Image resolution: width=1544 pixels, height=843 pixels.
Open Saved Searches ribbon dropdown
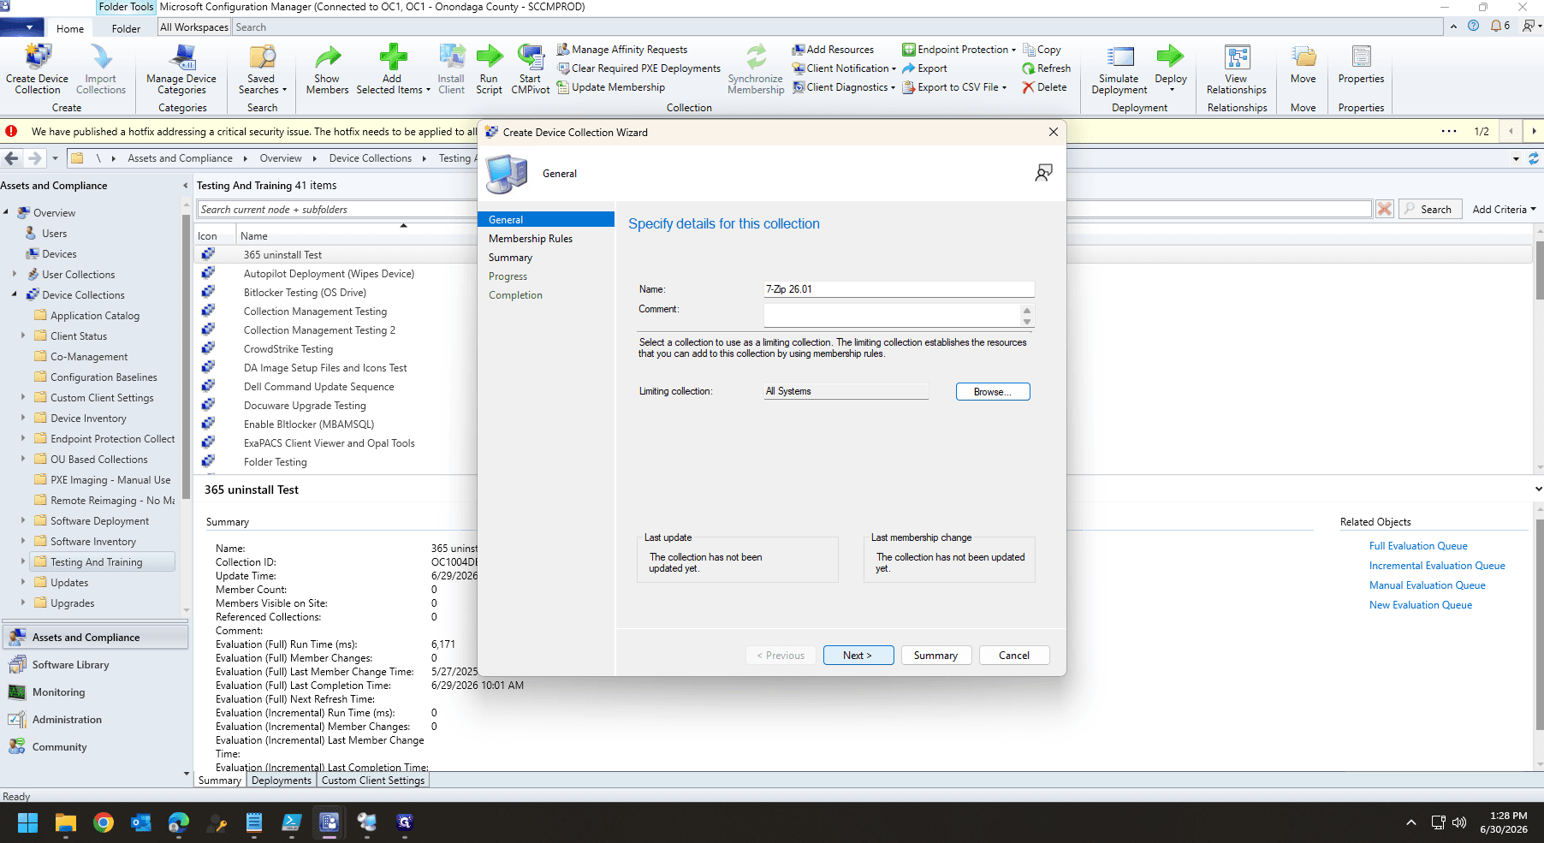262,69
